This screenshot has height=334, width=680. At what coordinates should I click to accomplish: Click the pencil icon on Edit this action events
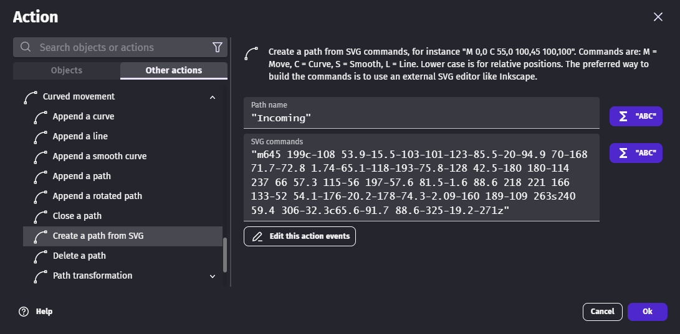(257, 236)
